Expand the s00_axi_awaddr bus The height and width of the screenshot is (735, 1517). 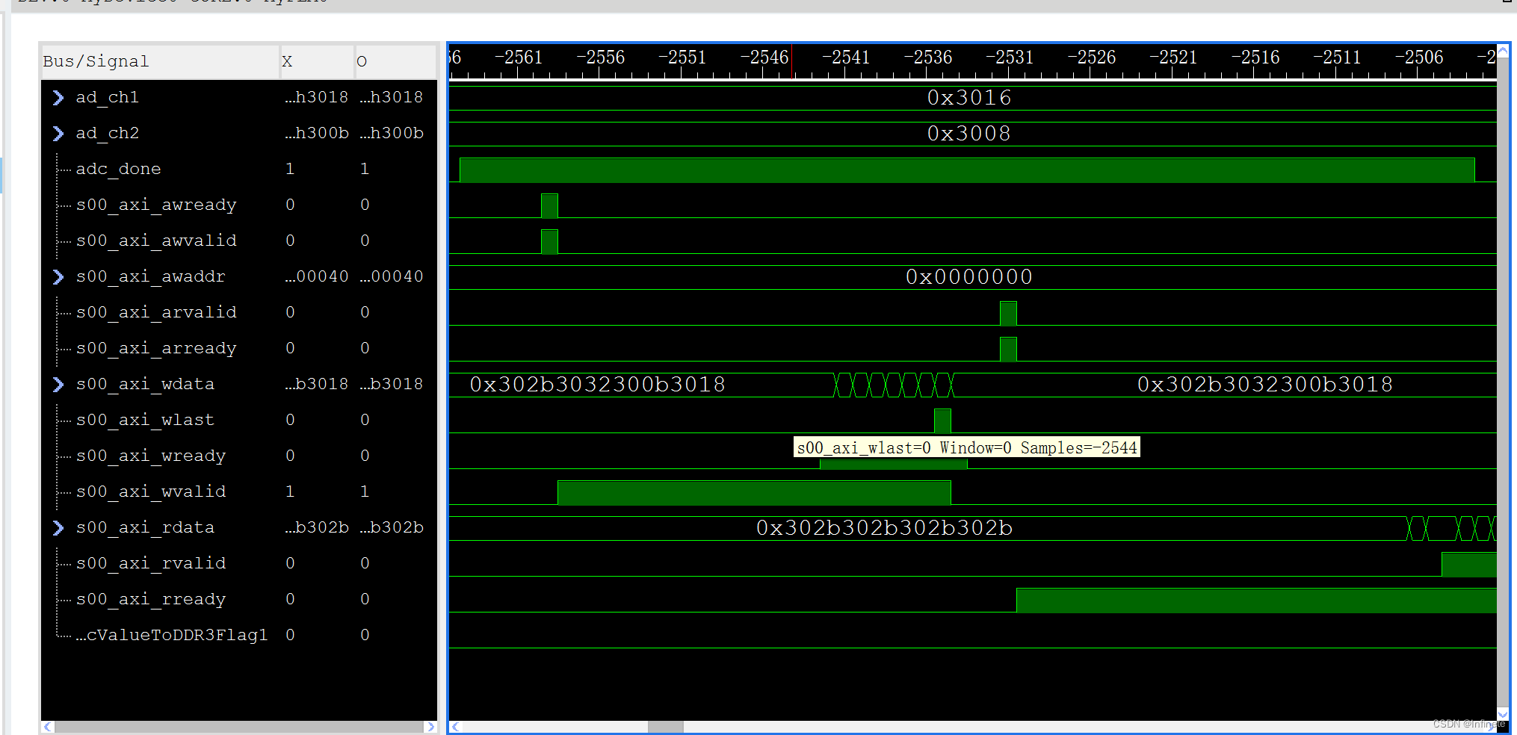tap(58, 276)
